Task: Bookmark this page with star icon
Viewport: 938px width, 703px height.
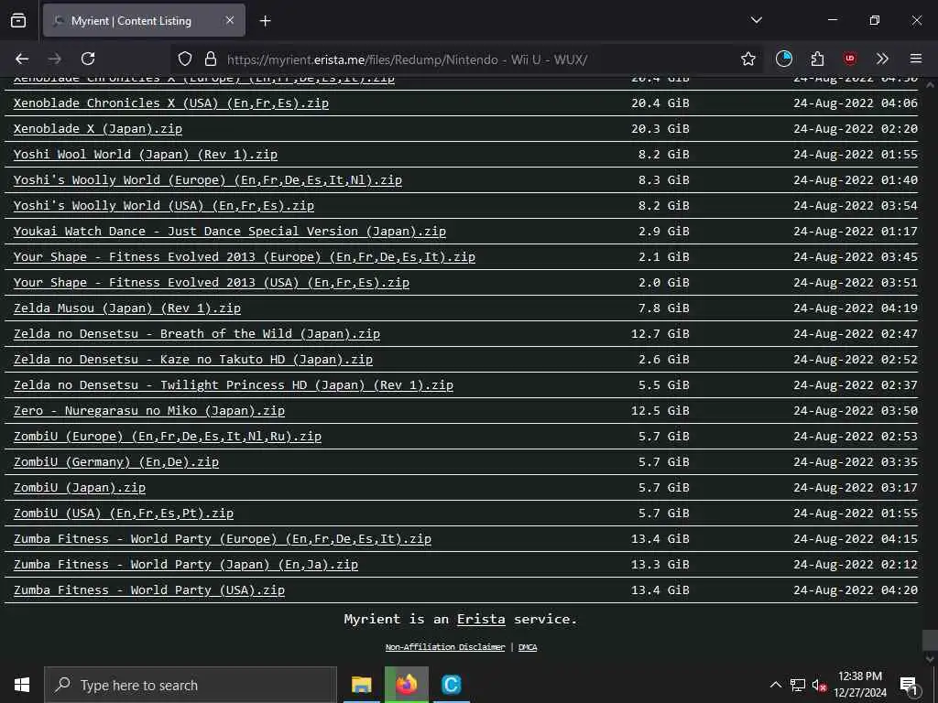Action: click(x=747, y=59)
